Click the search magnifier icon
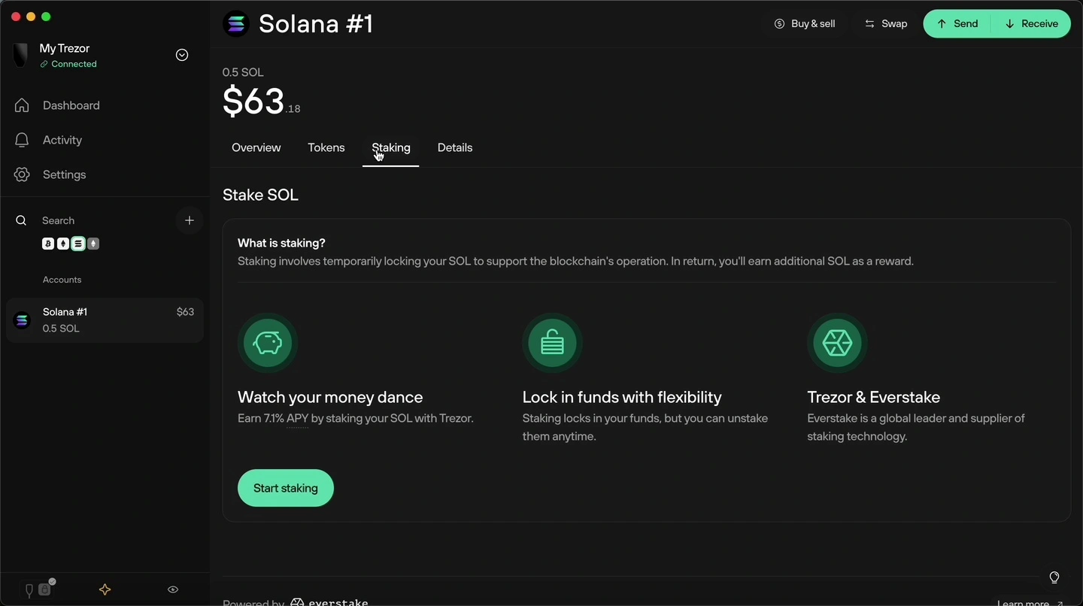This screenshot has width=1083, height=606. pos(20,220)
